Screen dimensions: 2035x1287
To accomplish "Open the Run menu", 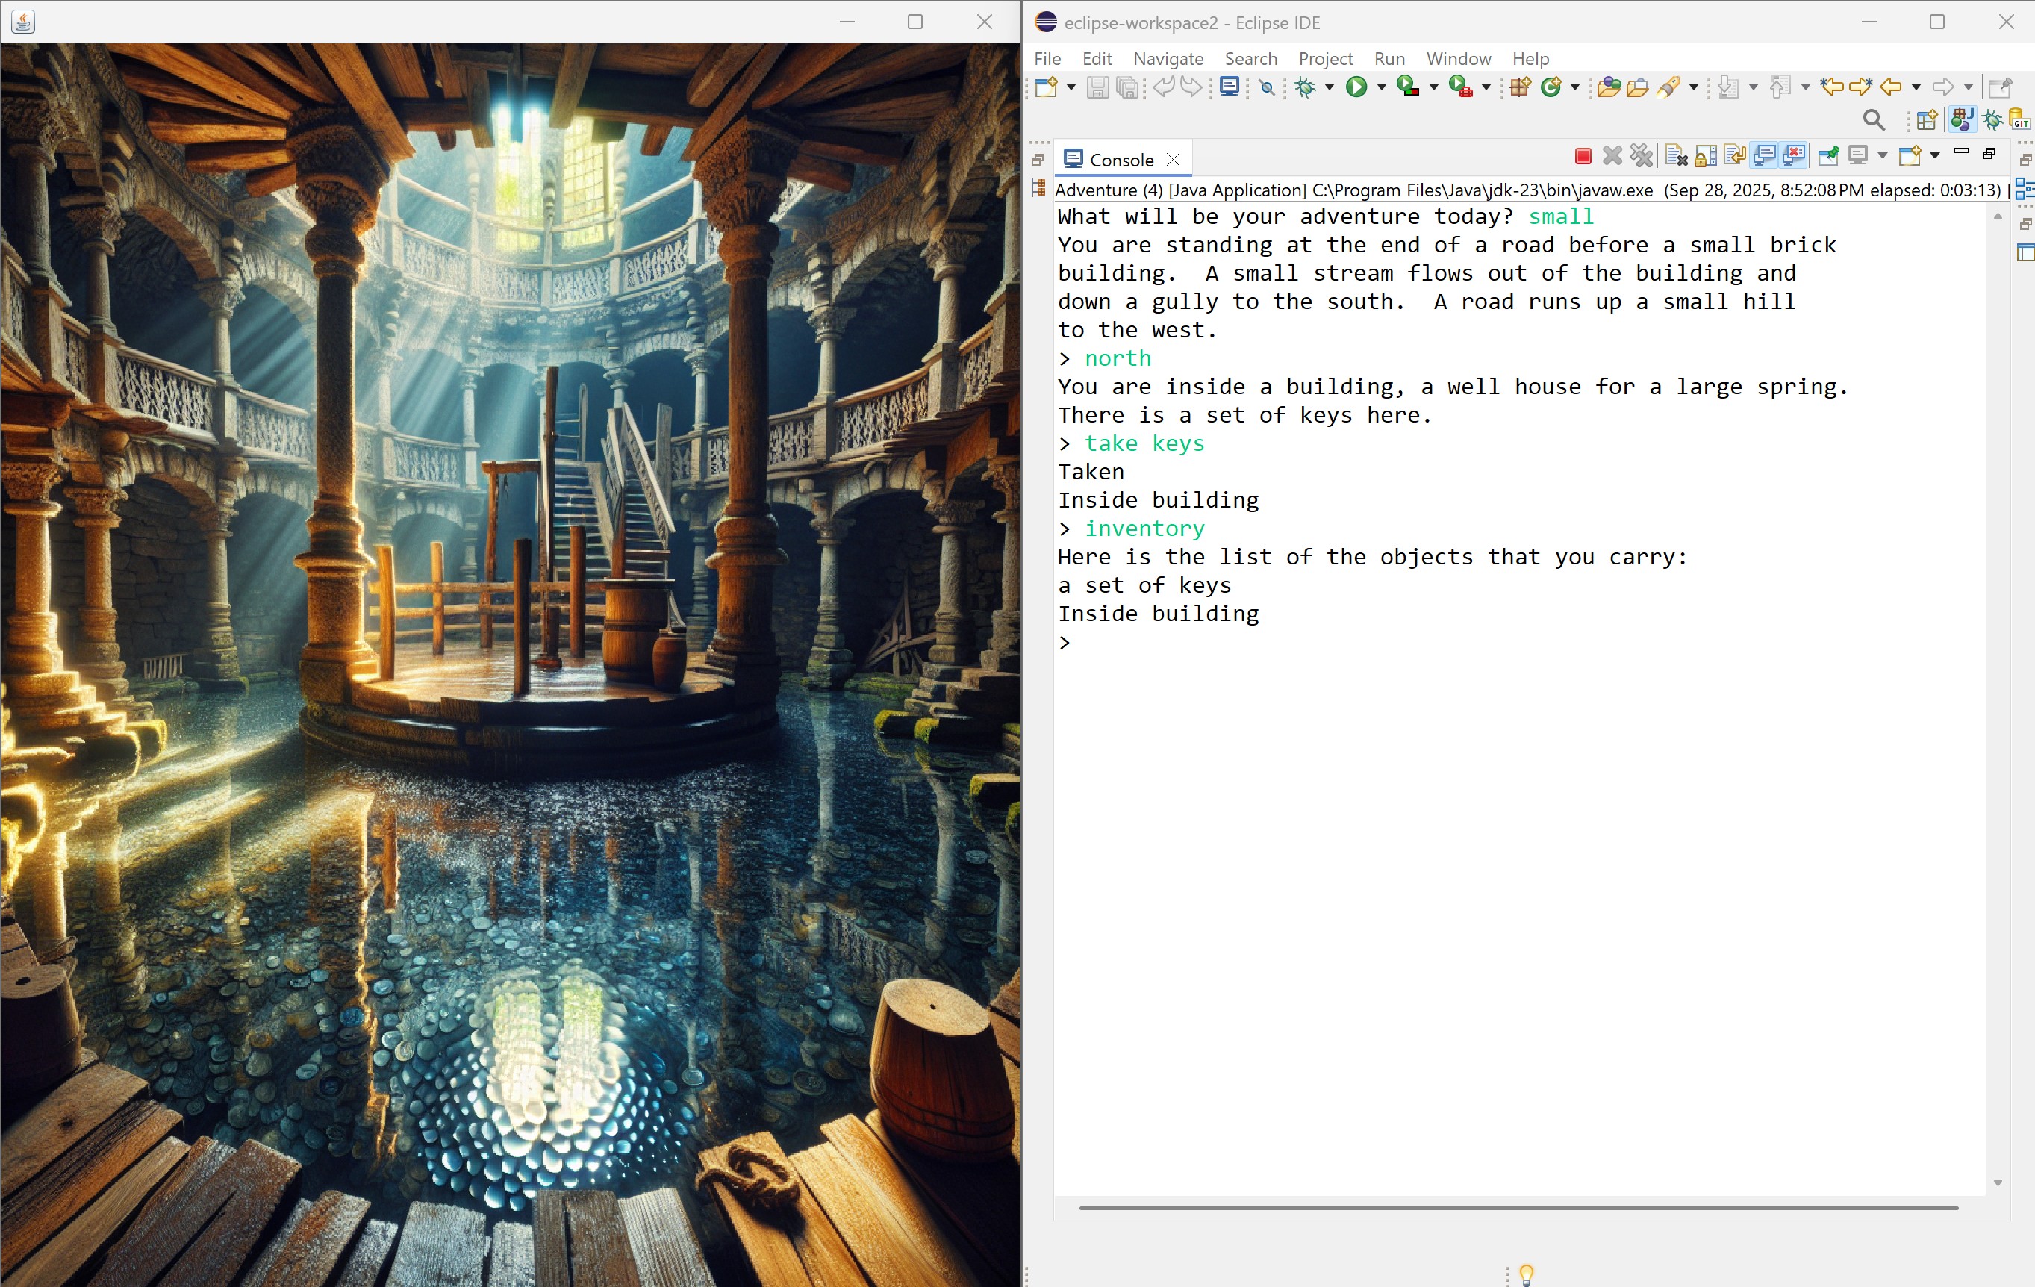I will pos(1389,58).
